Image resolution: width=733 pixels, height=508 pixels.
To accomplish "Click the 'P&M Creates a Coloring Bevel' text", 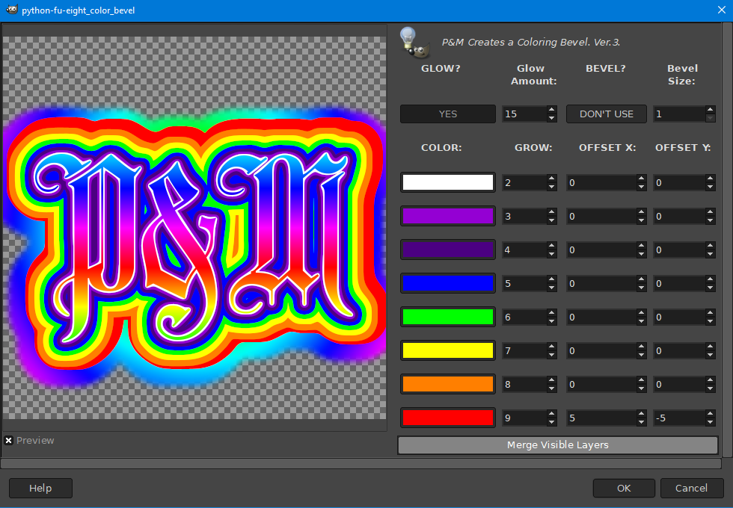I will click(x=531, y=43).
